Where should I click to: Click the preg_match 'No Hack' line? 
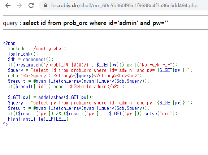93,65
